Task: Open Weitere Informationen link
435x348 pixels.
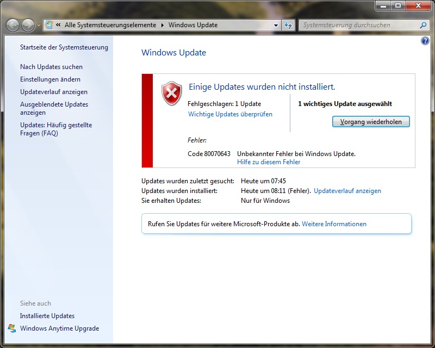Action: click(334, 224)
